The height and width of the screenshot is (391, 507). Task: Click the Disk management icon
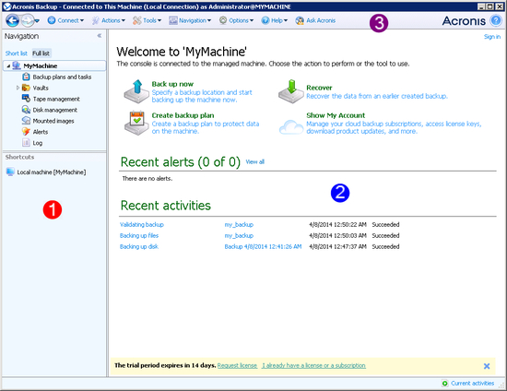click(x=26, y=110)
